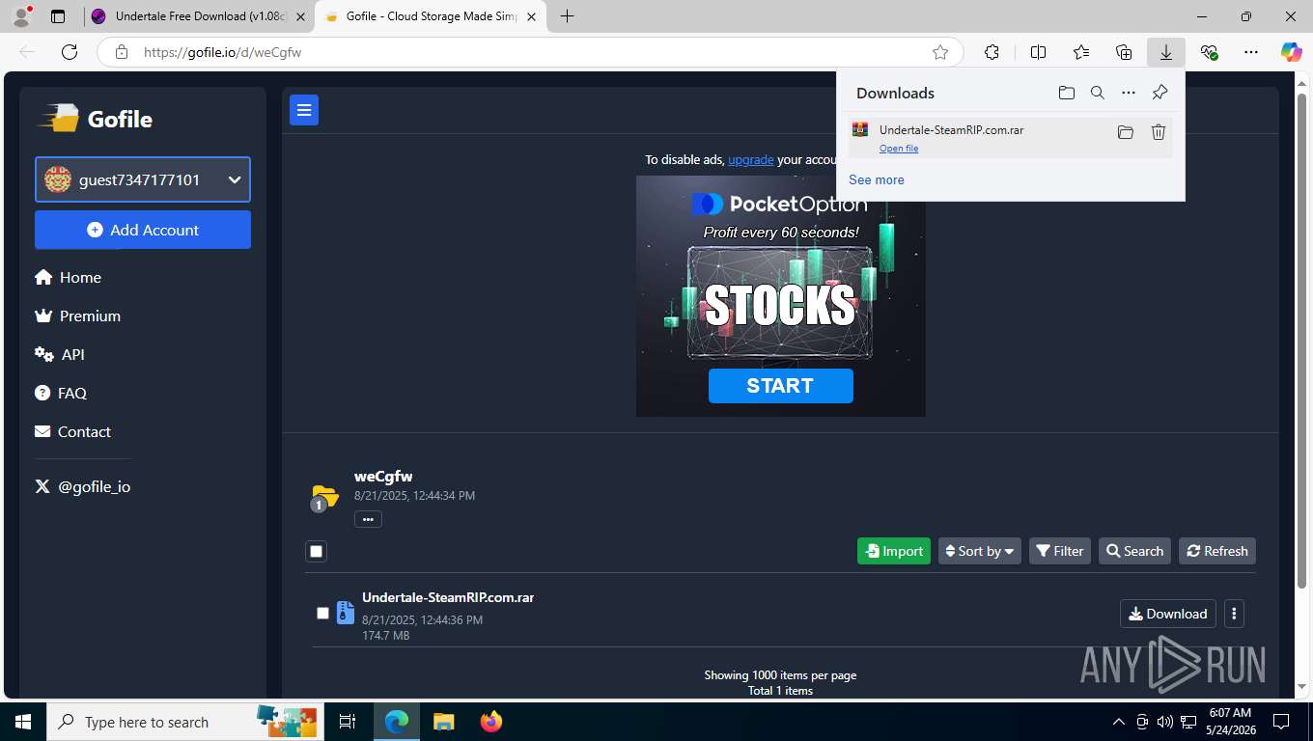1313x741 pixels.
Task: Open the Sort by dropdown
Action: (x=979, y=551)
